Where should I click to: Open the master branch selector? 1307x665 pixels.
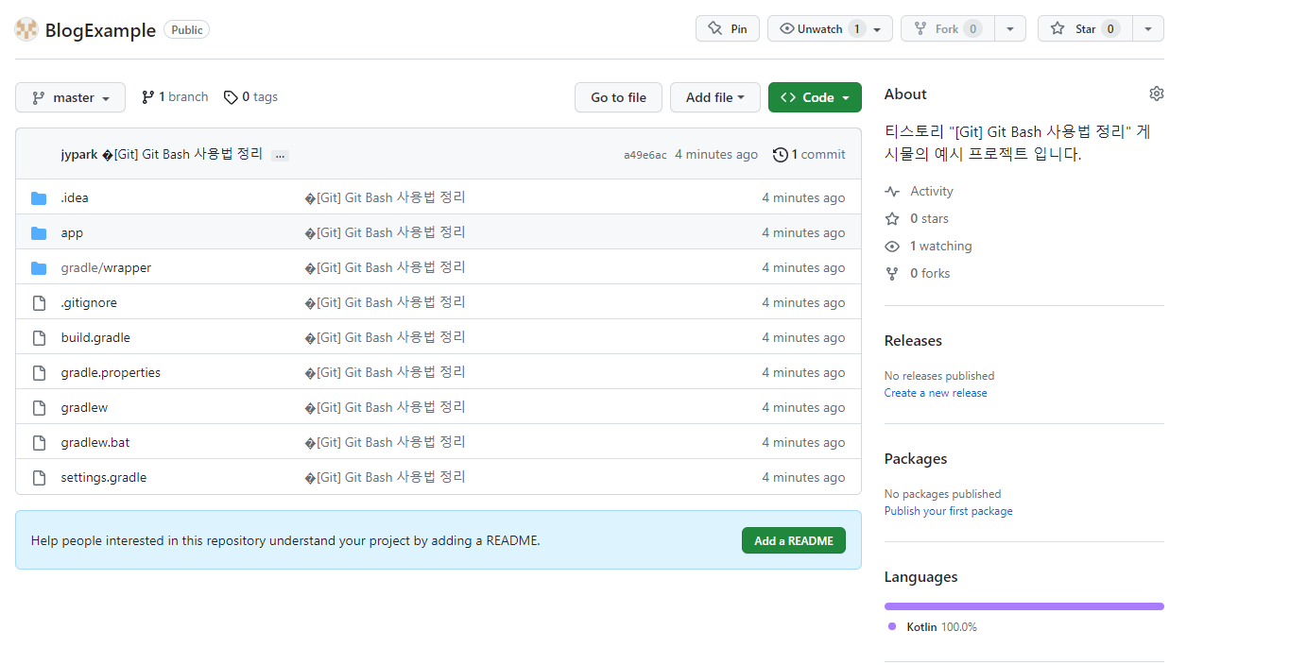click(71, 97)
